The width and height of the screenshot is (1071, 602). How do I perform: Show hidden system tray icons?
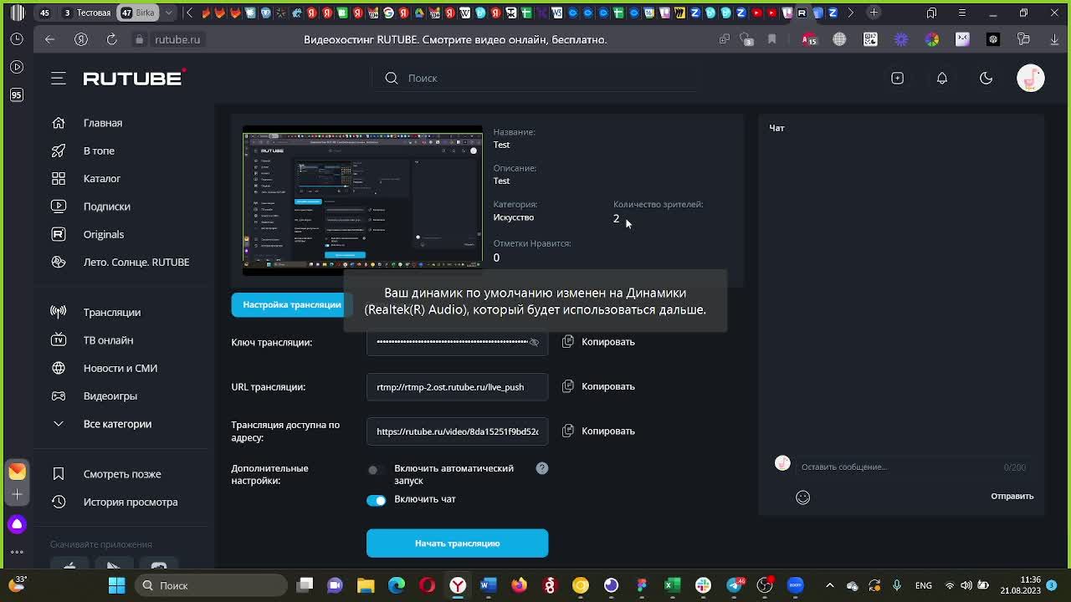[x=829, y=585]
